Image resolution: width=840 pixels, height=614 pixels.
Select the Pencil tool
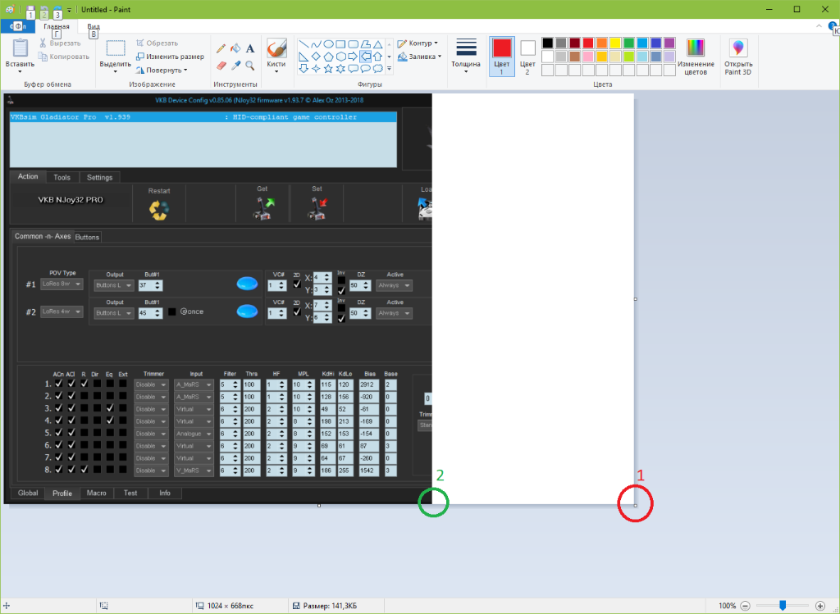click(221, 48)
